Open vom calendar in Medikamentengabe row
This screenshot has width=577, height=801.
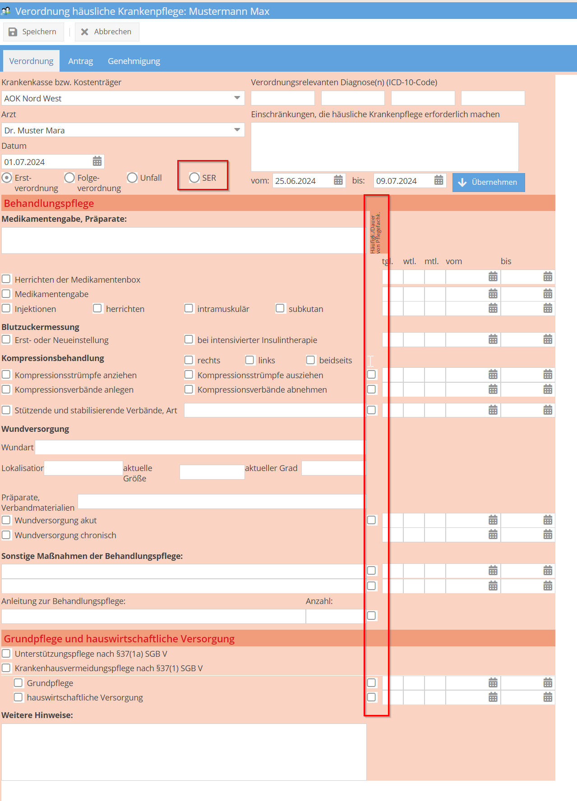pos(493,294)
